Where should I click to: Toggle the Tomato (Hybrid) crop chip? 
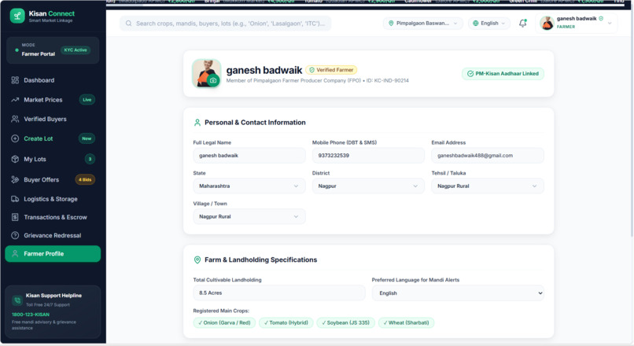coord(286,322)
